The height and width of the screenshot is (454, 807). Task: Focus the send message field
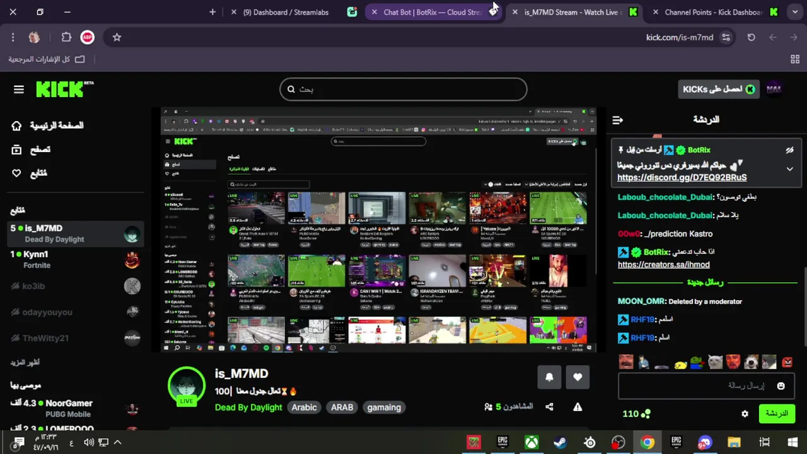point(706,386)
